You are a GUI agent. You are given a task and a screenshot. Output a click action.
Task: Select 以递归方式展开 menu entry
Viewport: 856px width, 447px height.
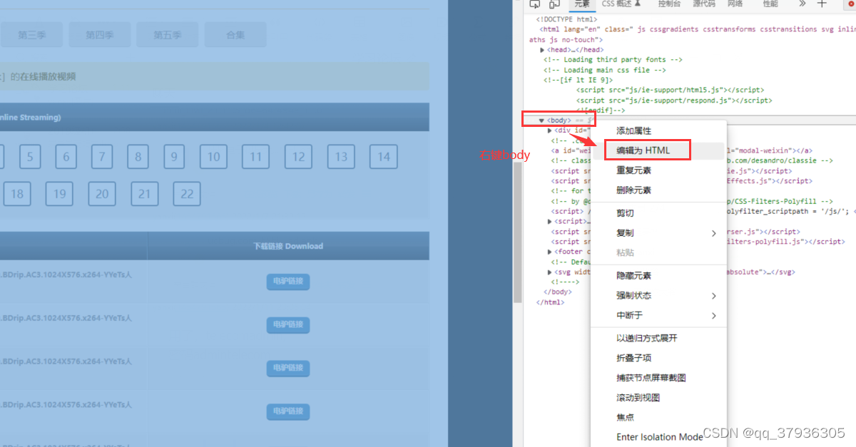click(658, 338)
